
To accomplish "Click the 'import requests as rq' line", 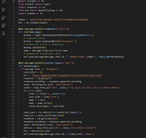I will click(32, 7).
